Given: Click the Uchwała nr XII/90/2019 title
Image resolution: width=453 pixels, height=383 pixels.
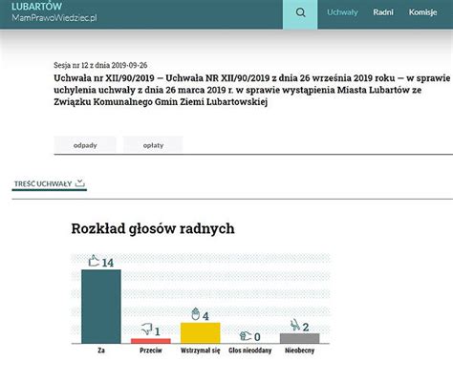Looking at the screenshot, I should click(252, 90).
